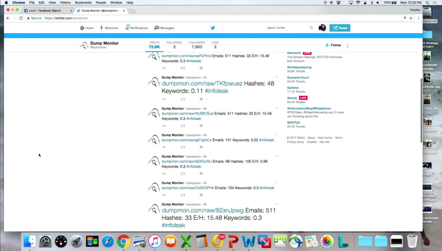Image resolution: width=442 pixels, height=251 pixels.
Task: Select the Tweets 72.6K profile tab
Action: click(x=154, y=45)
